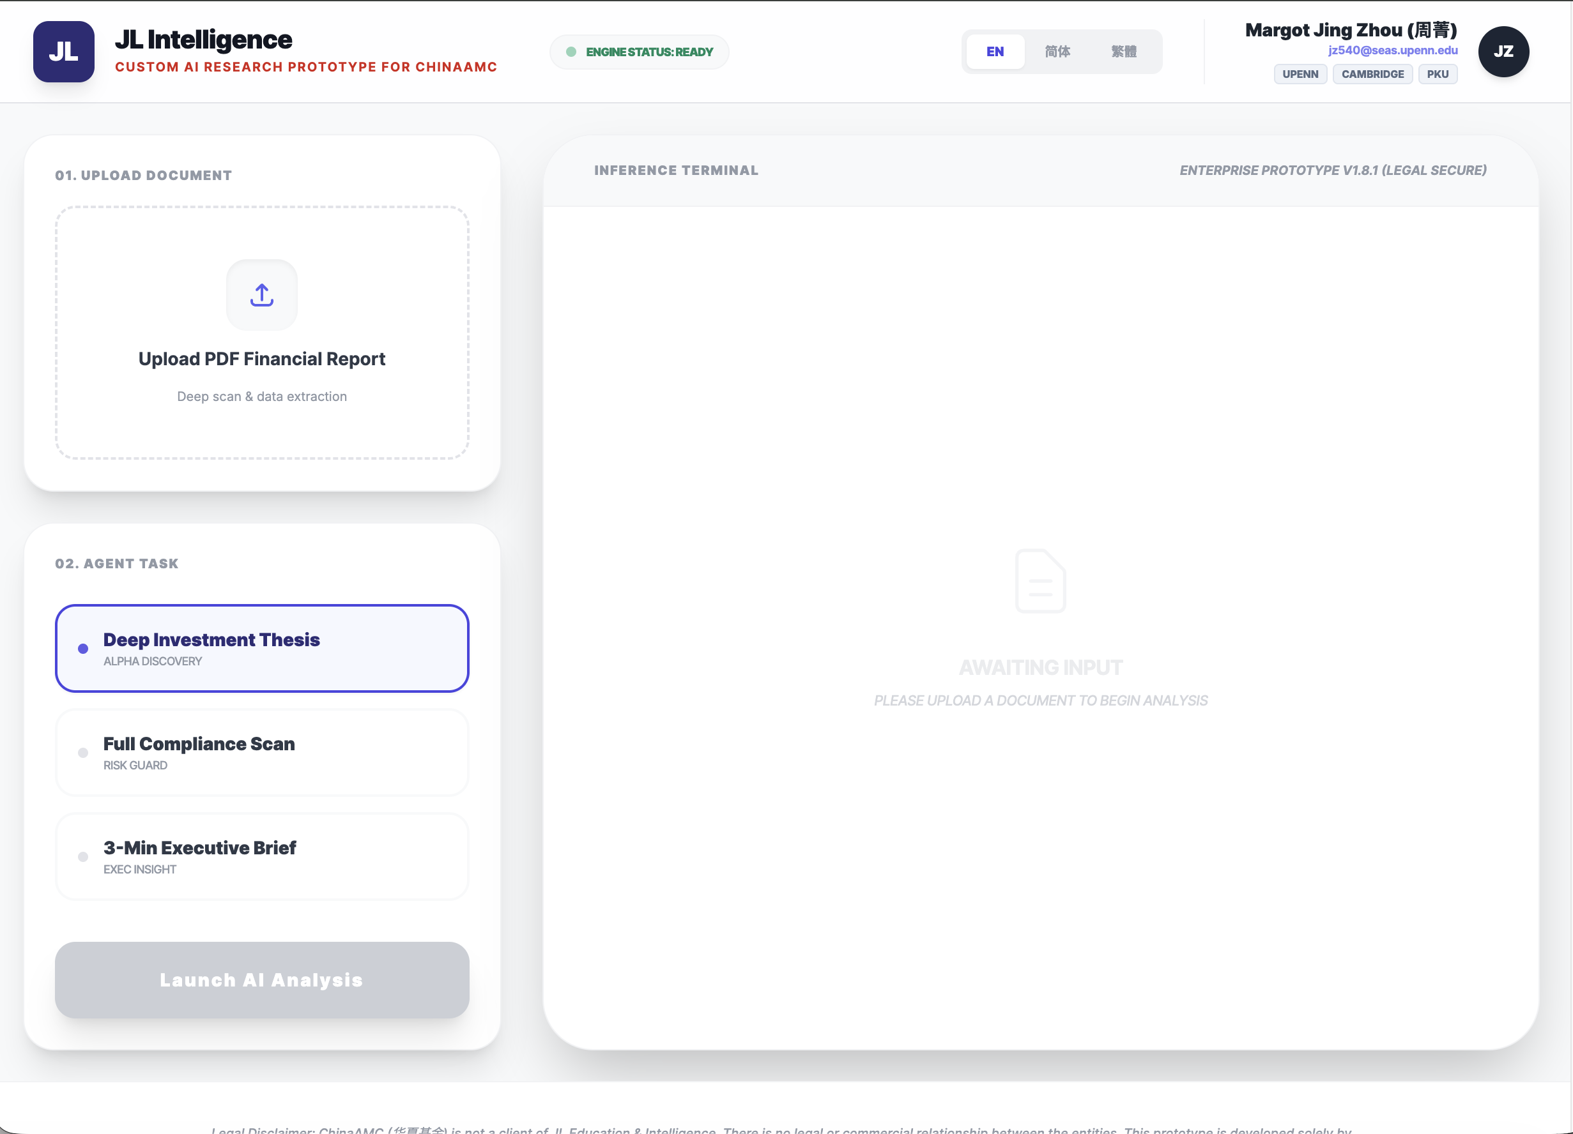Click the PKU badge
The width and height of the screenshot is (1573, 1134).
pyautogui.click(x=1437, y=74)
